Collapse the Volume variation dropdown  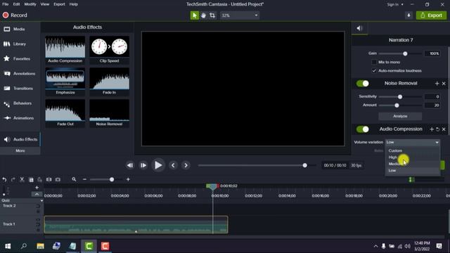point(413,142)
